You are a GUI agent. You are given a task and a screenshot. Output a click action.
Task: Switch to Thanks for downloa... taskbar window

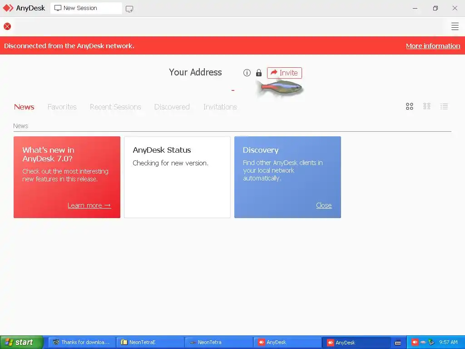click(82, 342)
